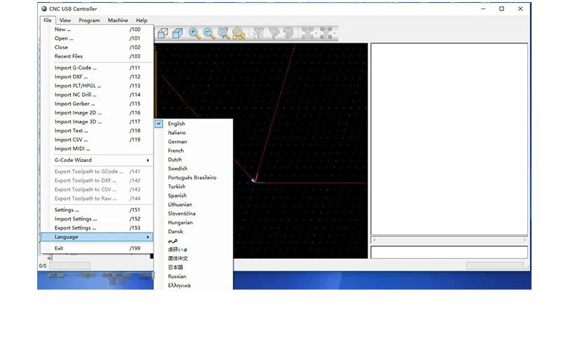
Task: Select Swedish language
Action: [194, 168]
